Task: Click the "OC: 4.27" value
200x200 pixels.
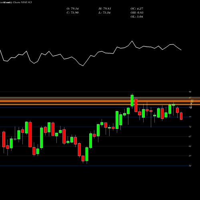Action: 137,9
